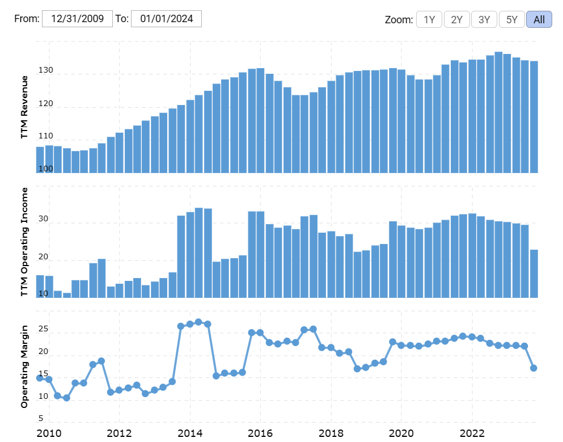Select the tallest TTM Revenue bar
Viewport: 563px width, 442px height.
pyautogui.click(x=498, y=112)
